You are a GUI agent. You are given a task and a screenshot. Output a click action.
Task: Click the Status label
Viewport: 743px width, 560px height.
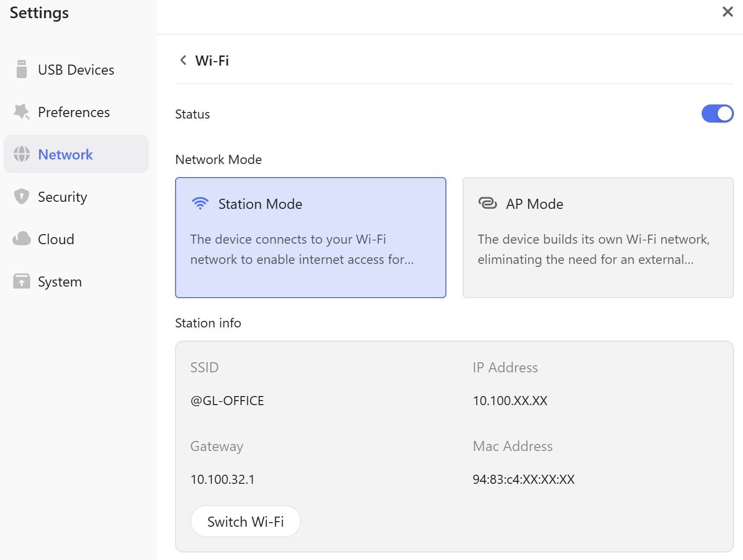(192, 114)
